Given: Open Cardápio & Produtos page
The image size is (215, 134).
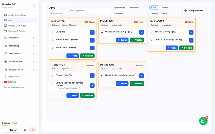Looking at the screenshot, I should (19, 31).
